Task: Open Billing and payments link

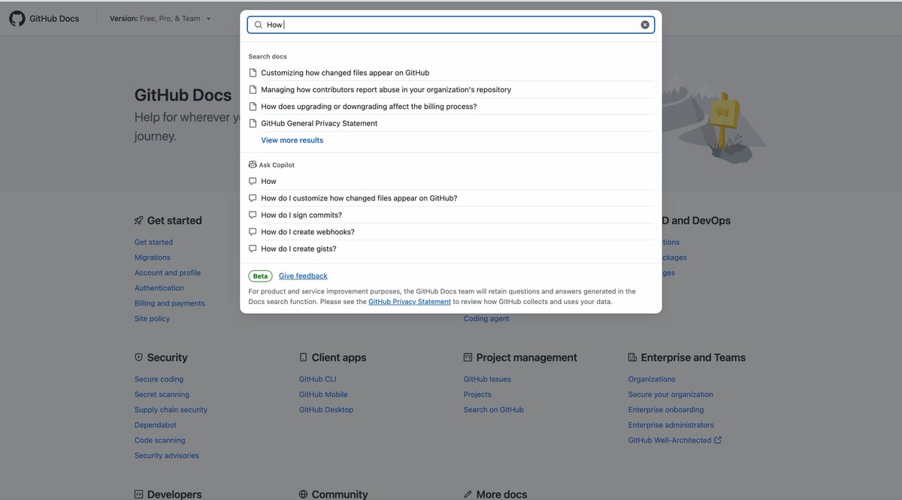Action: point(170,303)
